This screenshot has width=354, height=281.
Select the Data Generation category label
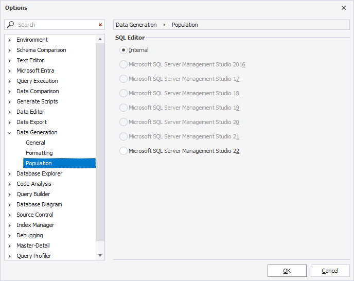(37, 132)
